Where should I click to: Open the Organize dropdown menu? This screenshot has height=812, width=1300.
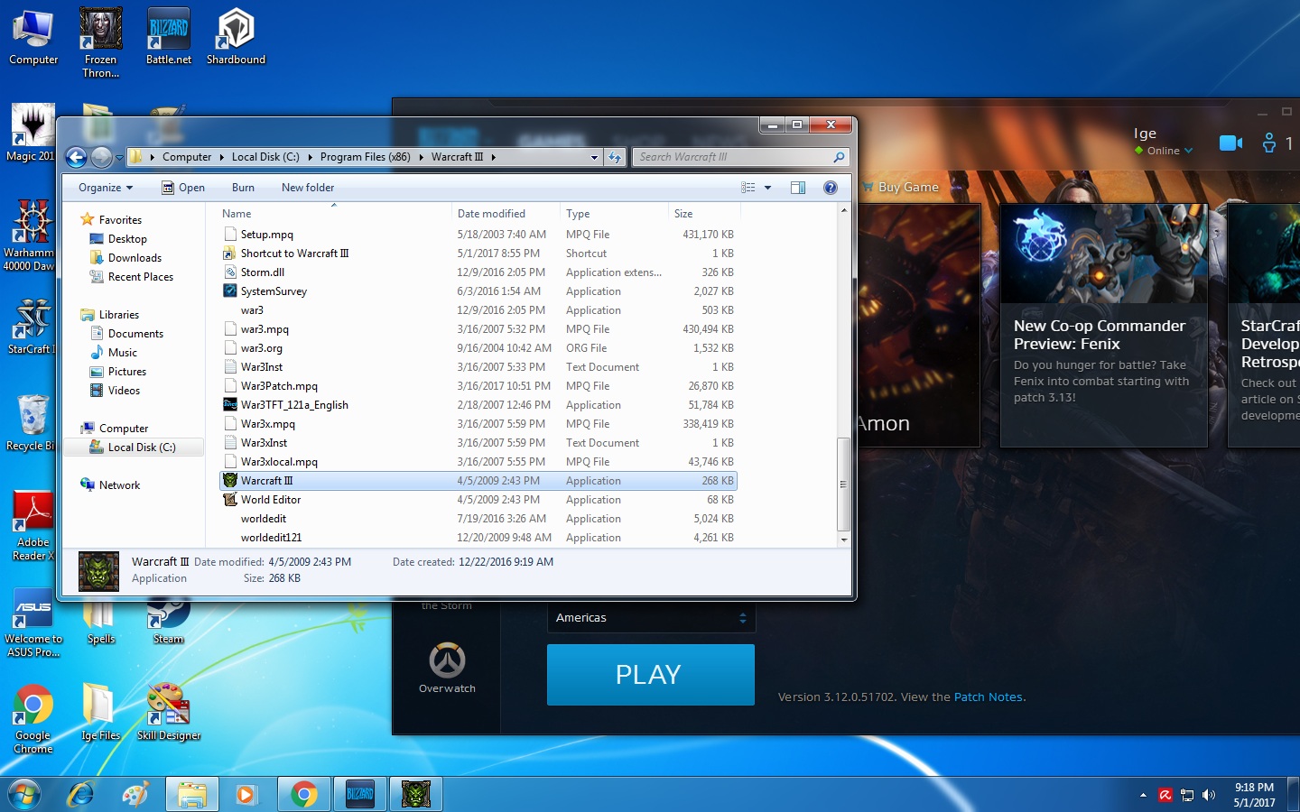[106, 188]
